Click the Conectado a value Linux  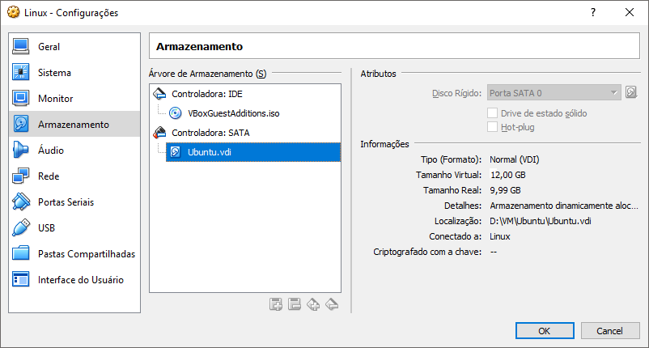click(x=500, y=236)
